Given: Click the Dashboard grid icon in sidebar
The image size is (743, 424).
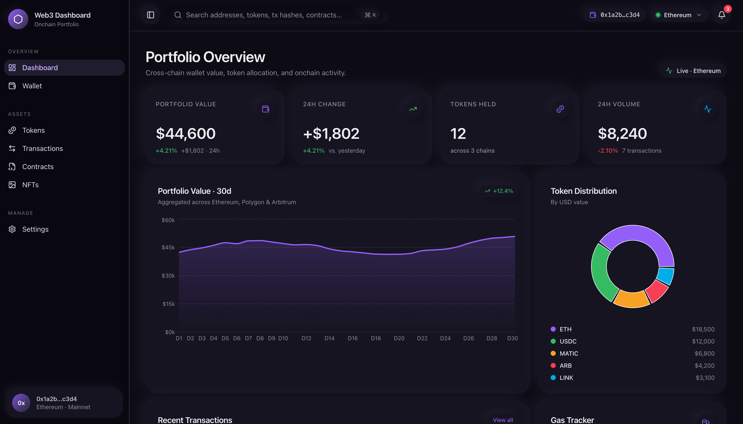Looking at the screenshot, I should click(x=12, y=68).
